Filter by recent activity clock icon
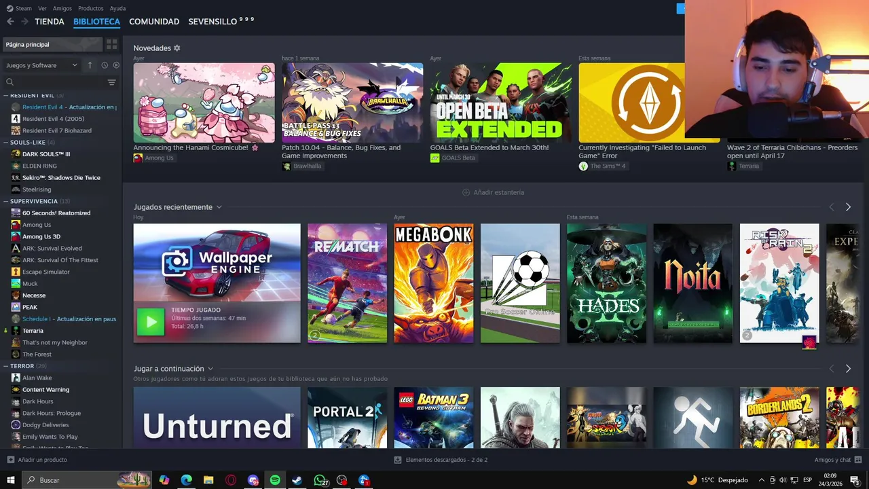The height and width of the screenshot is (489, 869). 105,65
